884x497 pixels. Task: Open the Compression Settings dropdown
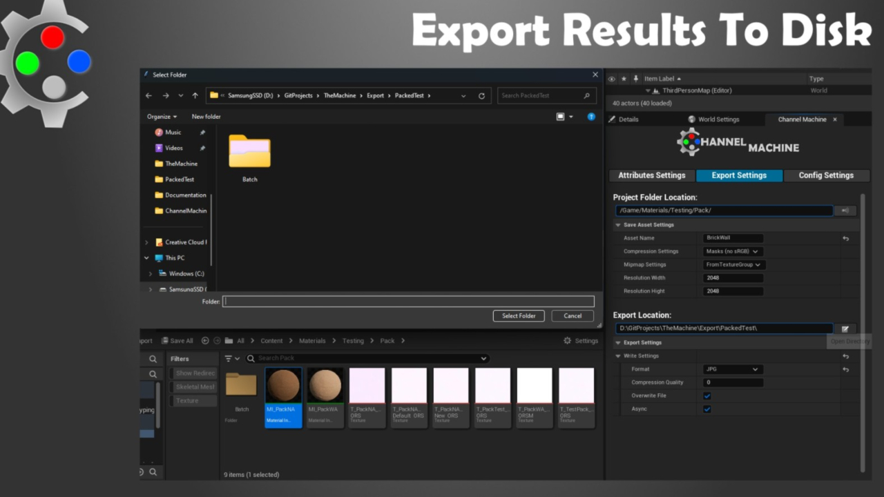tap(733, 251)
